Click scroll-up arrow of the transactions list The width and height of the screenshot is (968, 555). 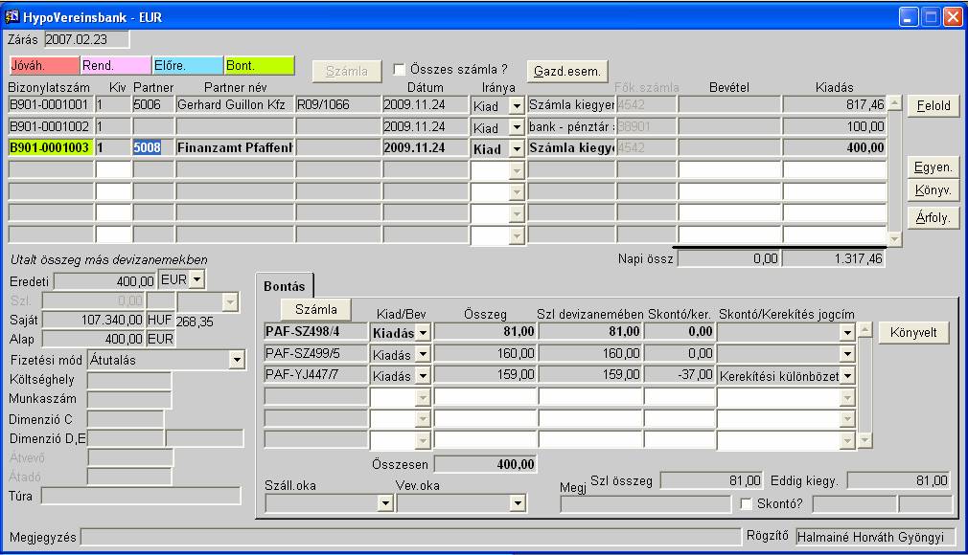[x=895, y=103]
